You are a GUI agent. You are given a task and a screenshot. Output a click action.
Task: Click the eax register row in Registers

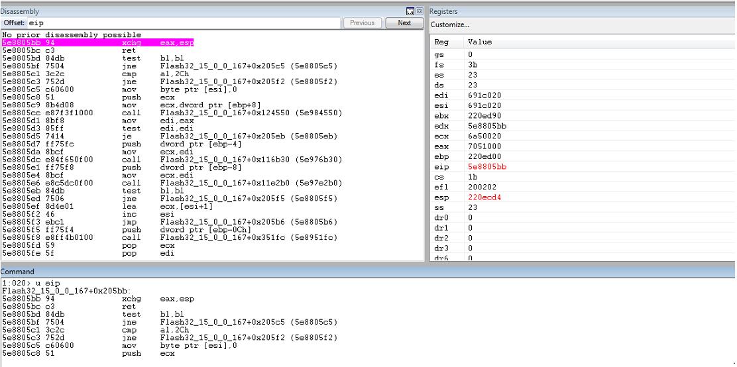pyautogui.click(x=583, y=146)
